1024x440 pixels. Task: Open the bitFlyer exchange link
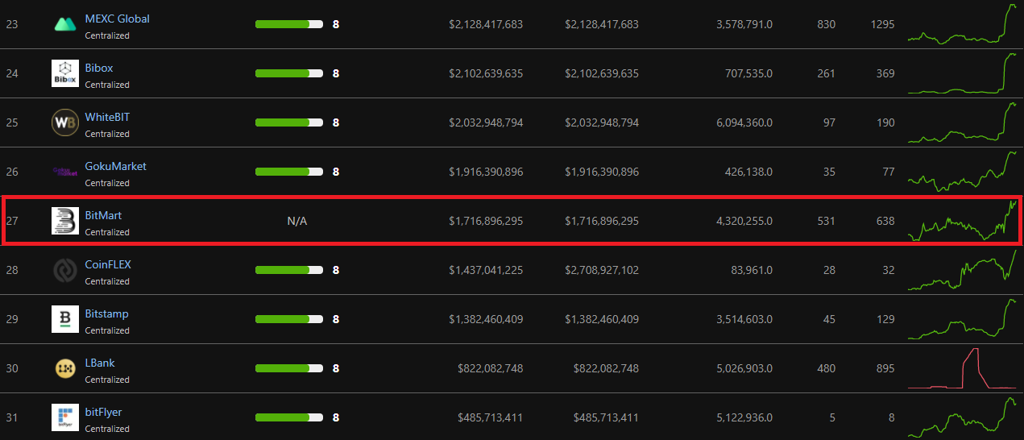pyautogui.click(x=103, y=412)
